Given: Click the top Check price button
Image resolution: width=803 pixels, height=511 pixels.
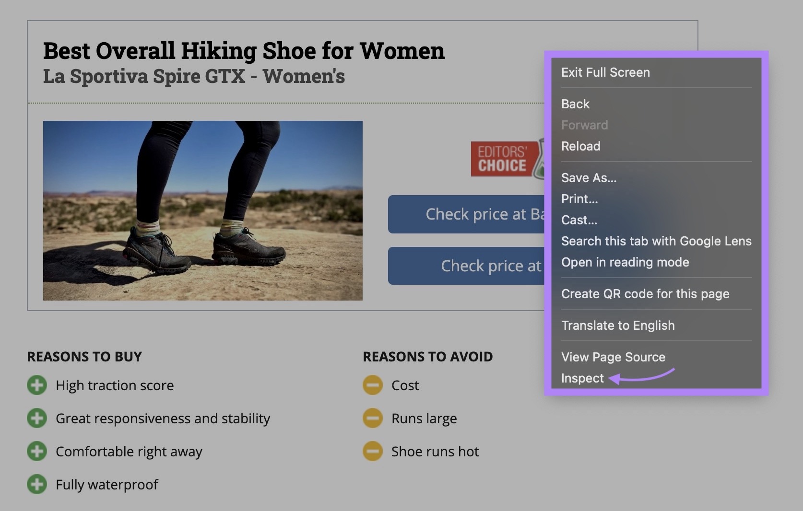Looking at the screenshot, I should click(x=465, y=214).
